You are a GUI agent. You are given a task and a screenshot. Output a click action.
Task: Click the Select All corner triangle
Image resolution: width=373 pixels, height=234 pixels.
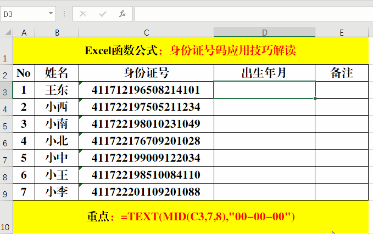pos(8,32)
